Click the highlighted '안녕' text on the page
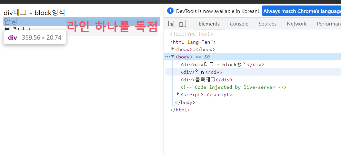This screenshot has width=341, height=155. 10,21
